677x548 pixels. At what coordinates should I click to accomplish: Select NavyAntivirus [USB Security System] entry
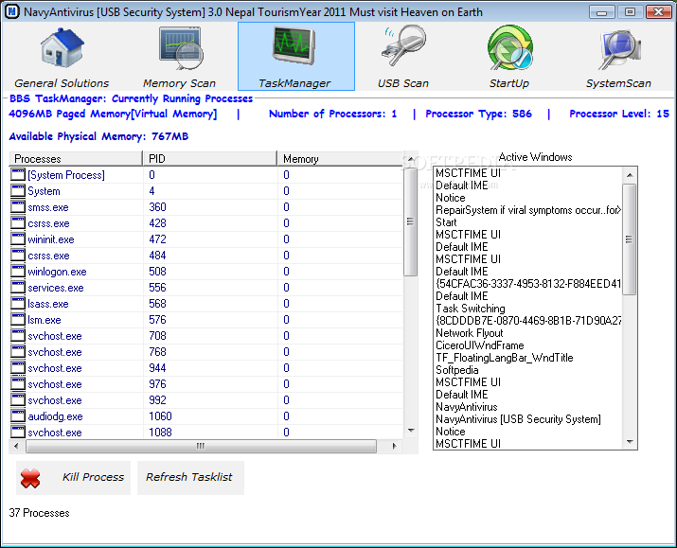(x=518, y=419)
